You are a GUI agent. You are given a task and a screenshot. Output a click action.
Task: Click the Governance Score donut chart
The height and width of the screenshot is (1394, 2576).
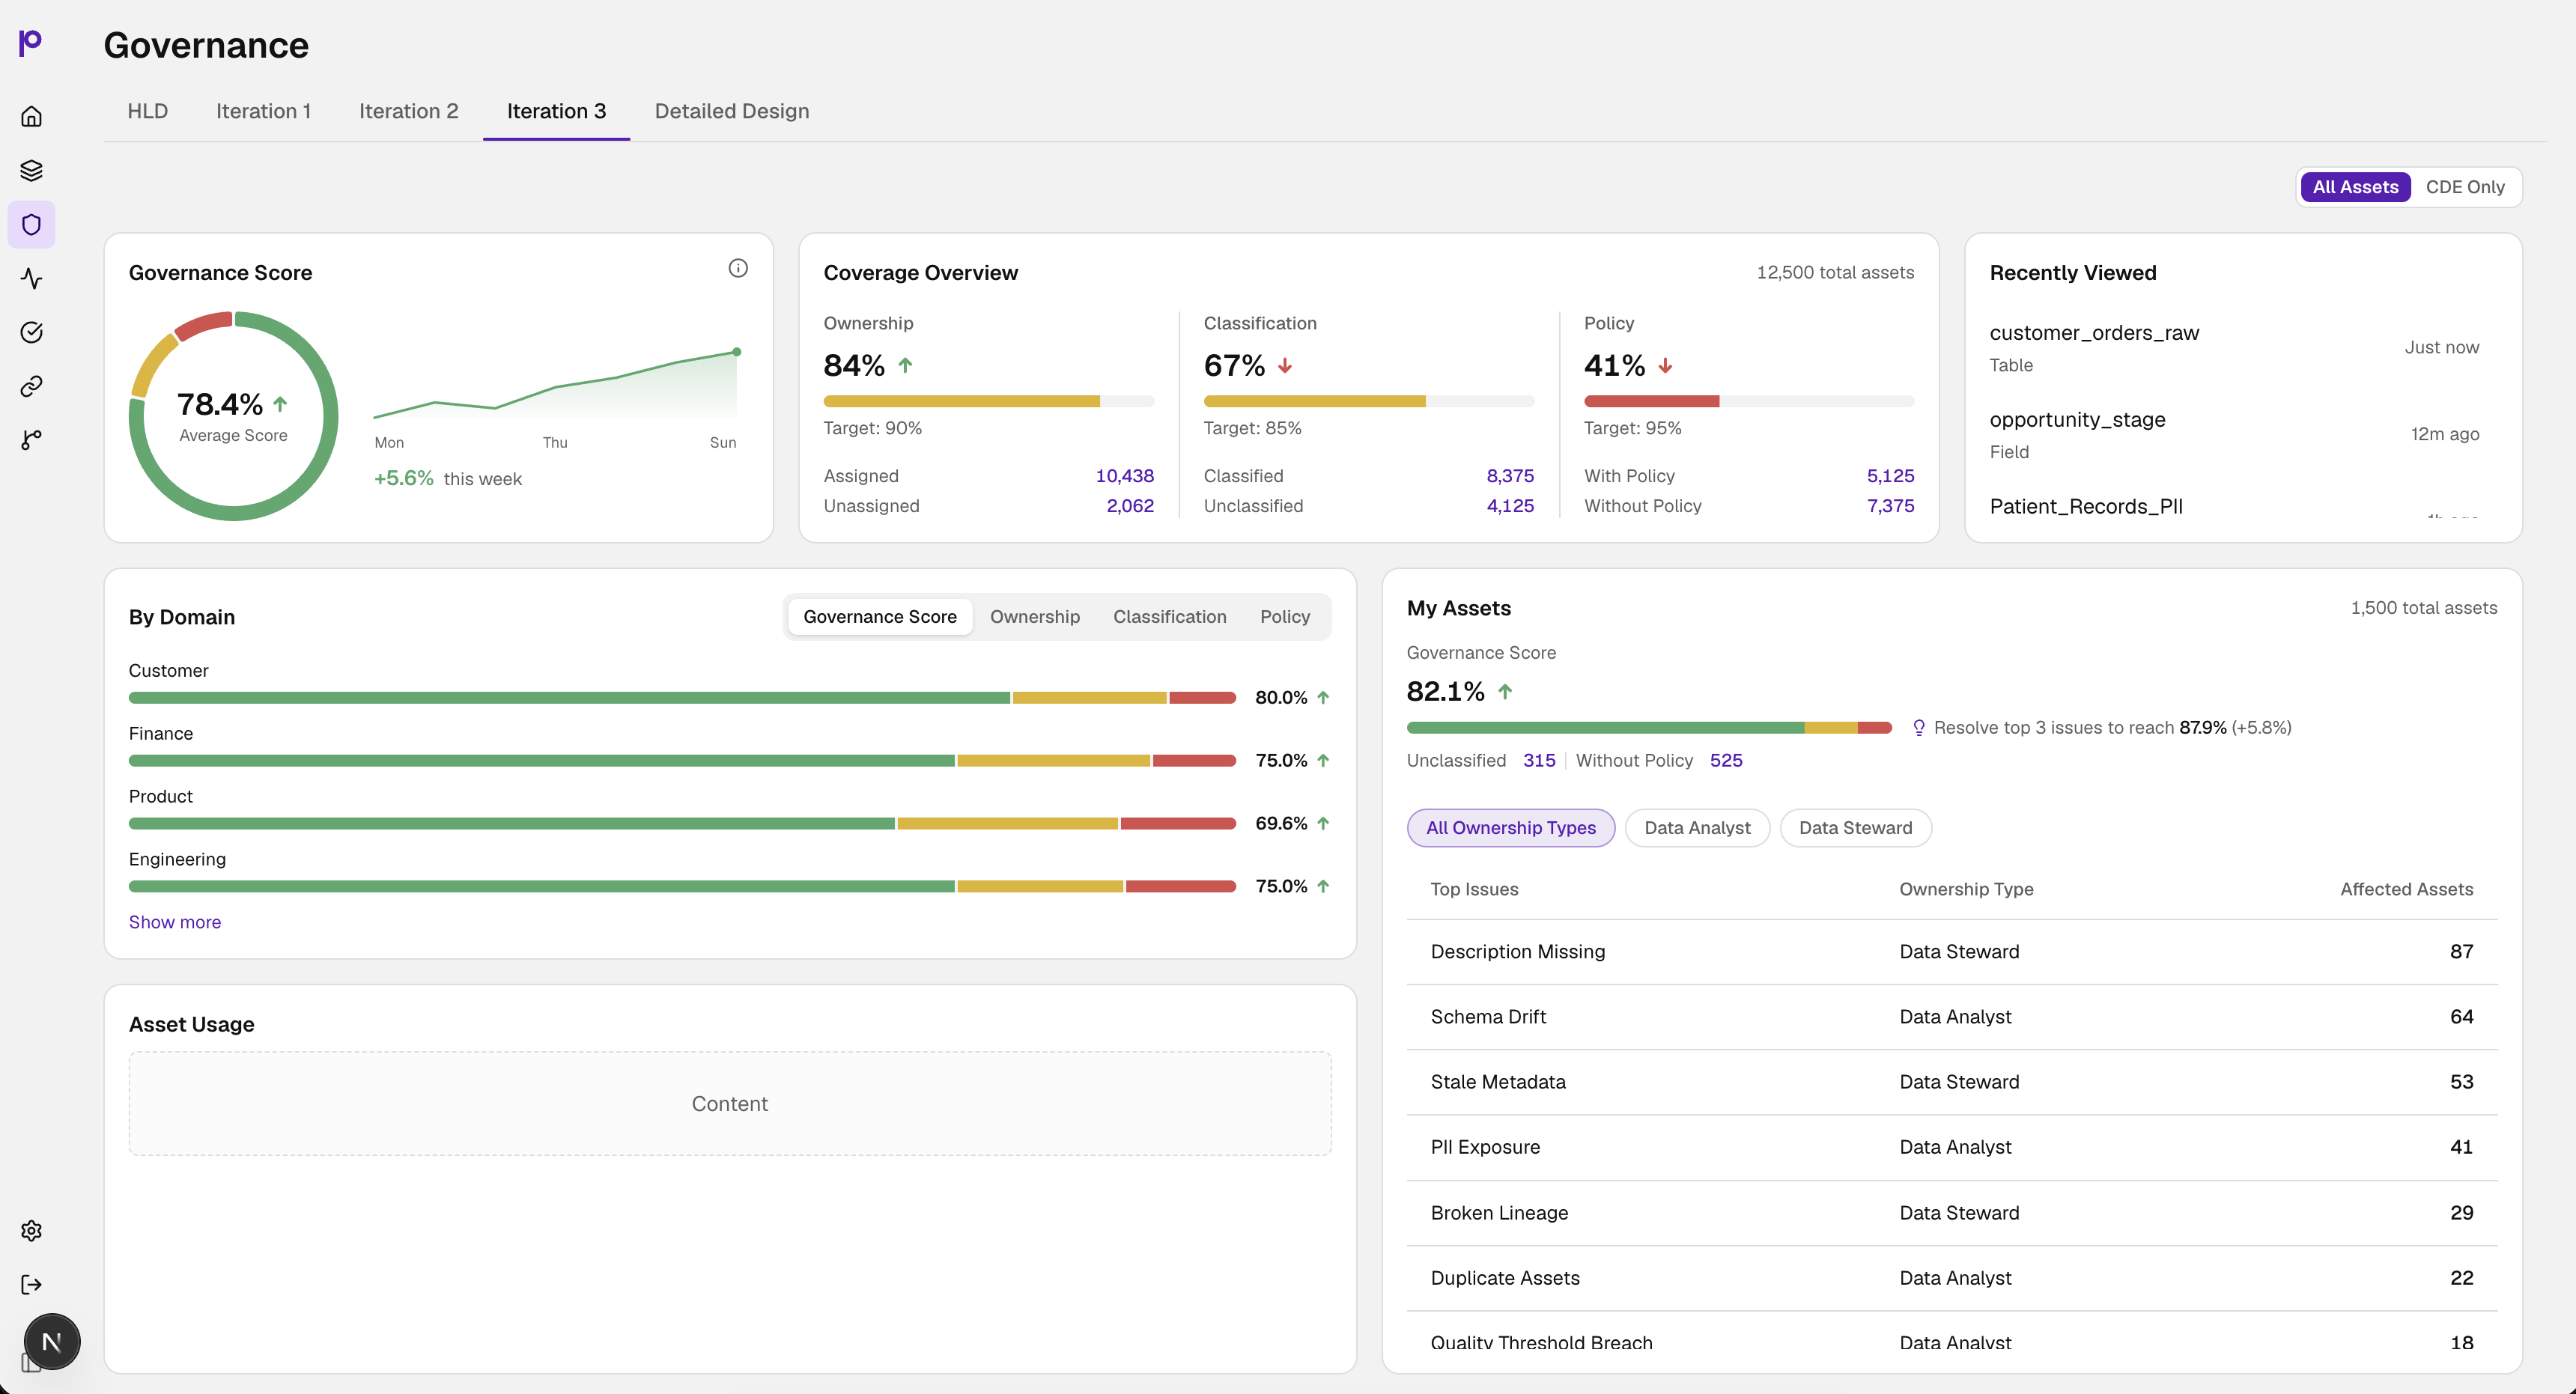233,416
